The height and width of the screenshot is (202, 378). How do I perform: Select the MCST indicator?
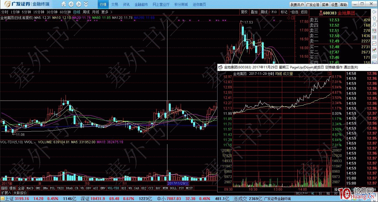coord(190,188)
